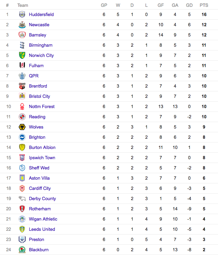
Task: Open the QPR team page
Action: point(34,76)
